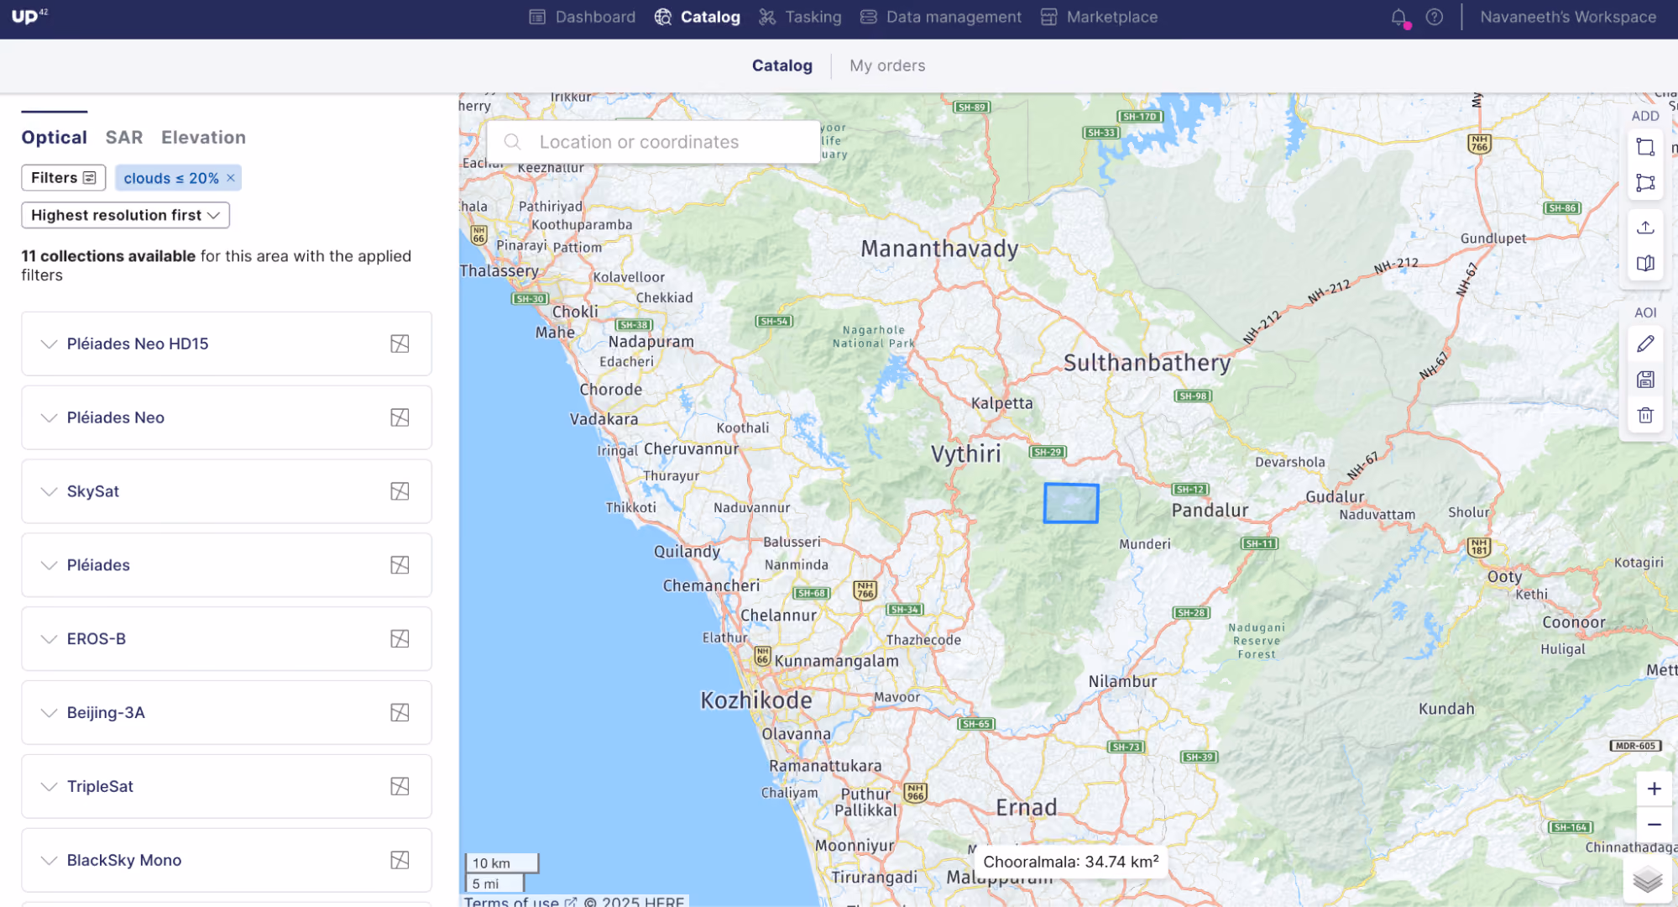Viewport: 1678px width, 907px height.
Task: Open the Dashboard page
Action: click(583, 17)
